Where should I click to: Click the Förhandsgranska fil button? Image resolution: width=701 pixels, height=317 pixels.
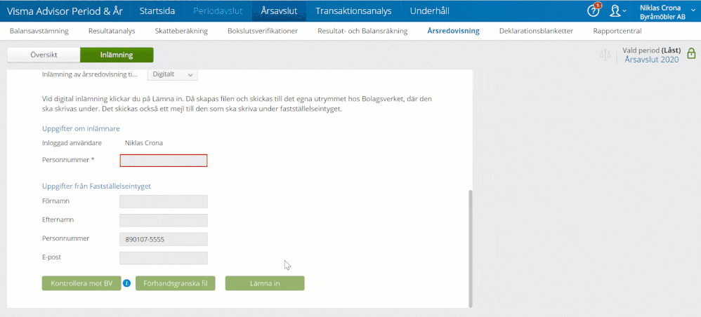pyautogui.click(x=175, y=283)
